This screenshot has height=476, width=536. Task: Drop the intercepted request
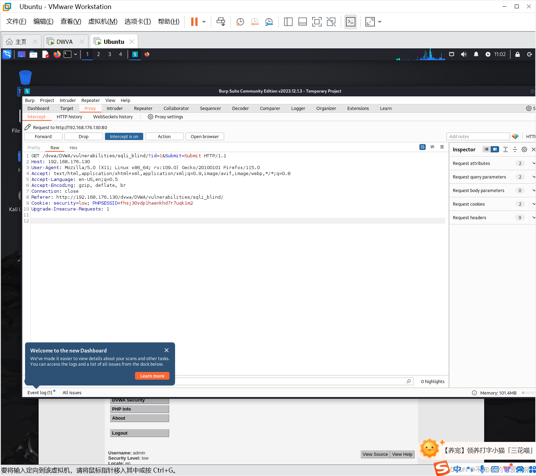pyautogui.click(x=84, y=136)
